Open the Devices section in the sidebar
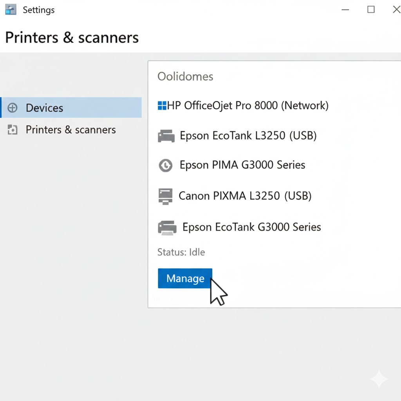This screenshot has height=401, width=401. click(44, 108)
